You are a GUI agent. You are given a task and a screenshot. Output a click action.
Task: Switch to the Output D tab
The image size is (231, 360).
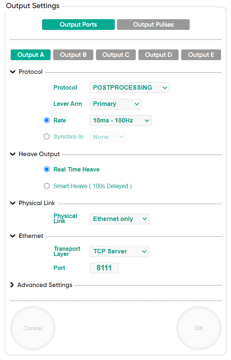[158, 55]
